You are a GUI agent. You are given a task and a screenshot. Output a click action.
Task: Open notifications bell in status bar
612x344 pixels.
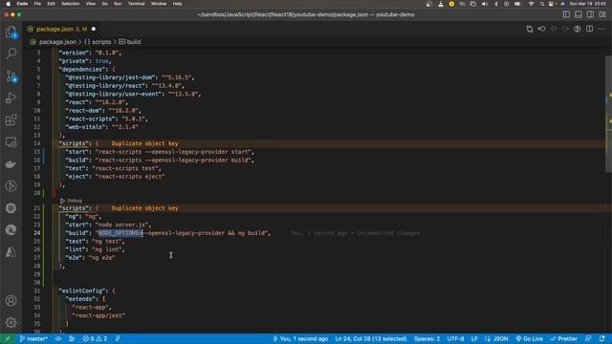point(601,339)
